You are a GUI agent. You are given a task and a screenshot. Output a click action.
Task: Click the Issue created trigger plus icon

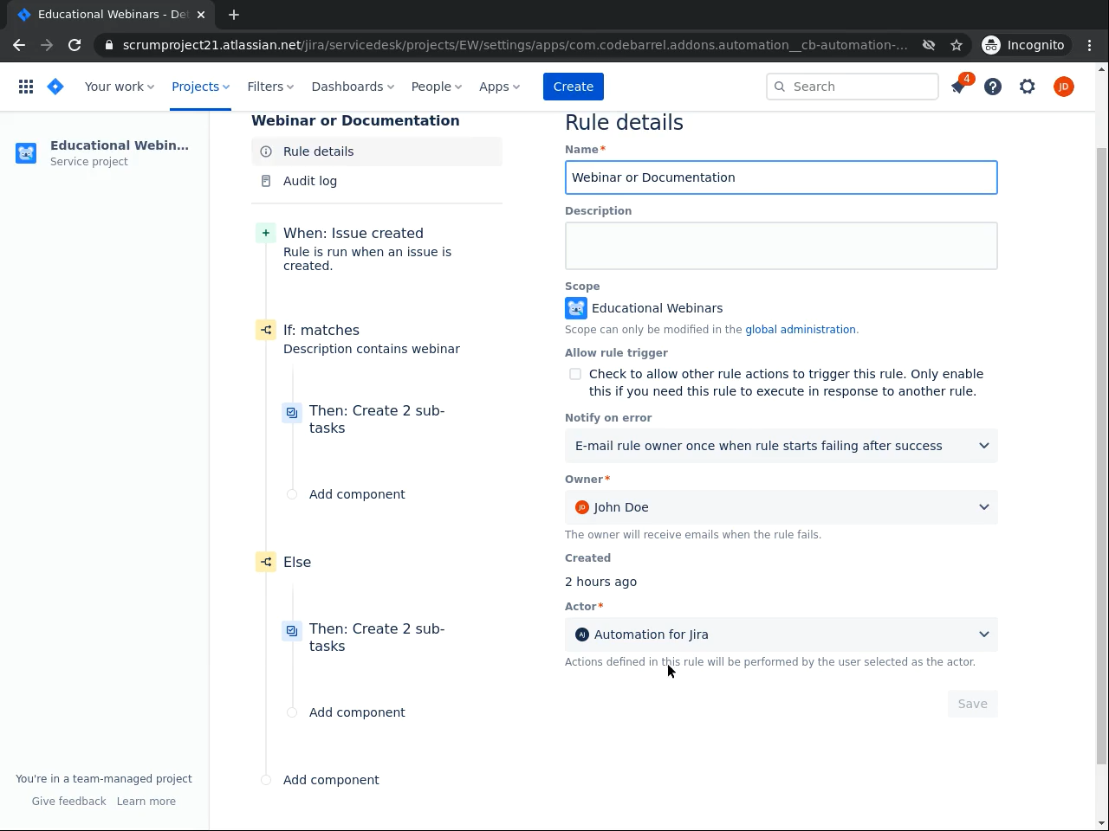pos(266,233)
